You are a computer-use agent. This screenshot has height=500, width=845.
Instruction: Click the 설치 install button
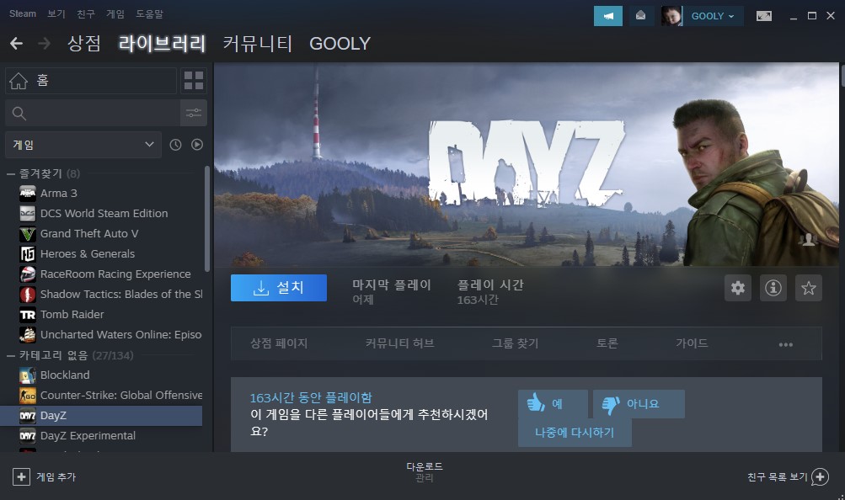click(279, 288)
